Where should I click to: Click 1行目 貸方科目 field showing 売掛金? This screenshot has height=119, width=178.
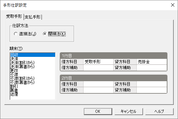(152, 62)
